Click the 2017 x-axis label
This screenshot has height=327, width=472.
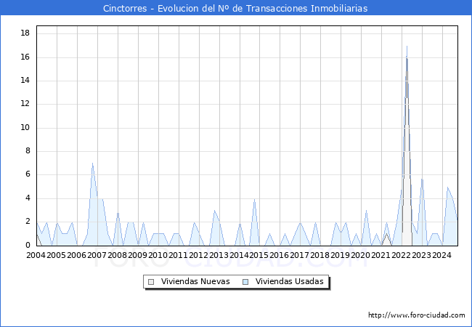click(299, 255)
